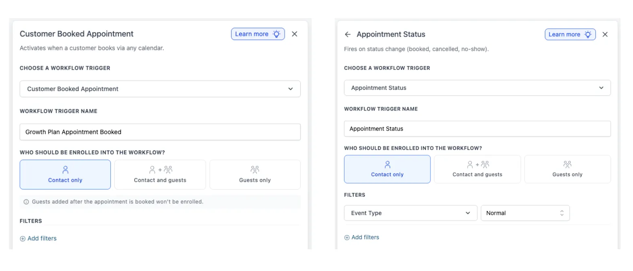
Task: Click the Growth Plan Appointment Booked trigger name field
Action: 160,132
